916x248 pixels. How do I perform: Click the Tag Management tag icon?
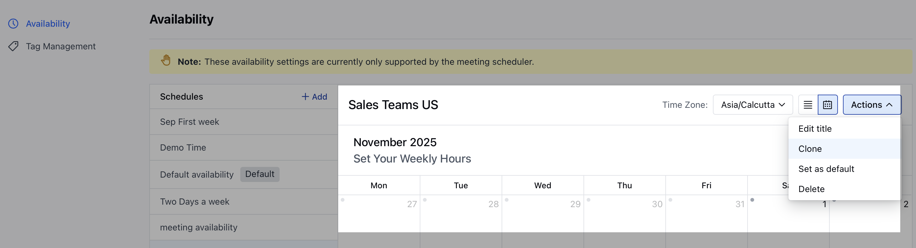coord(13,47)
